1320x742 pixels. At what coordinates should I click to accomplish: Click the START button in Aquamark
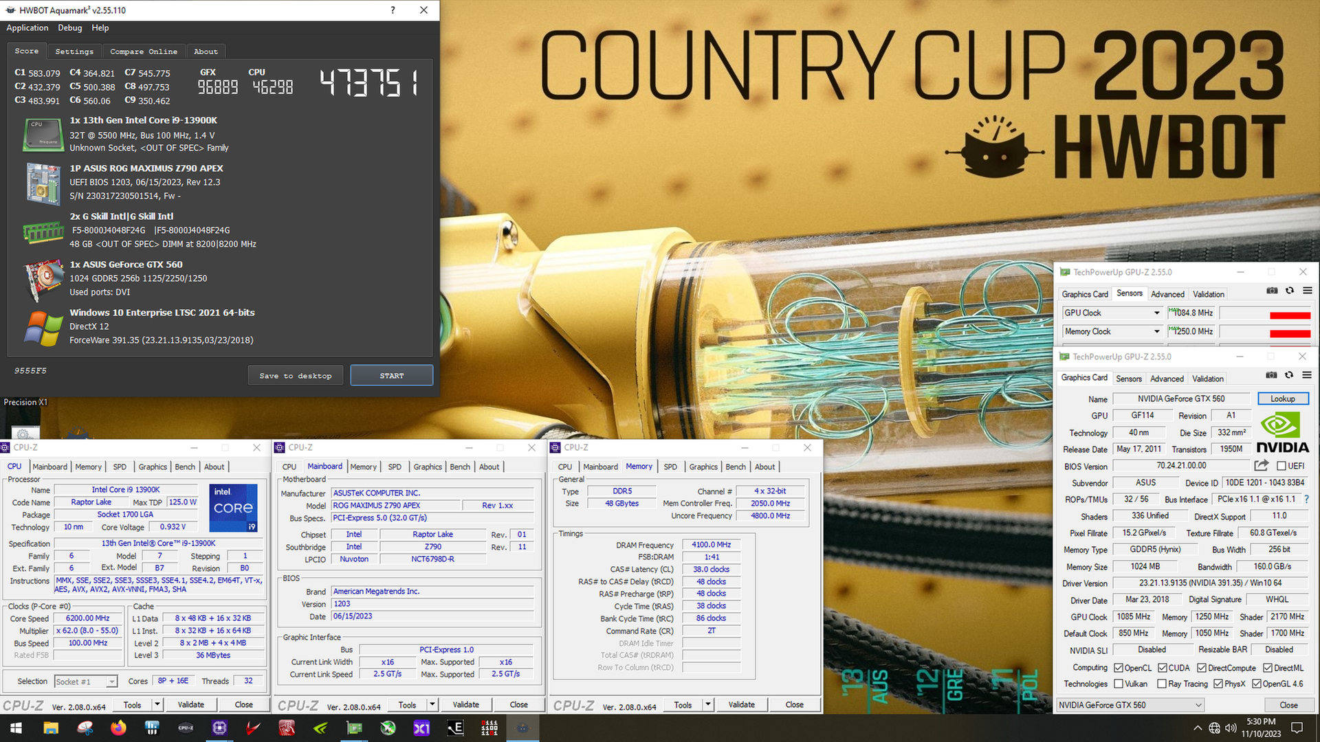[392, 376]
